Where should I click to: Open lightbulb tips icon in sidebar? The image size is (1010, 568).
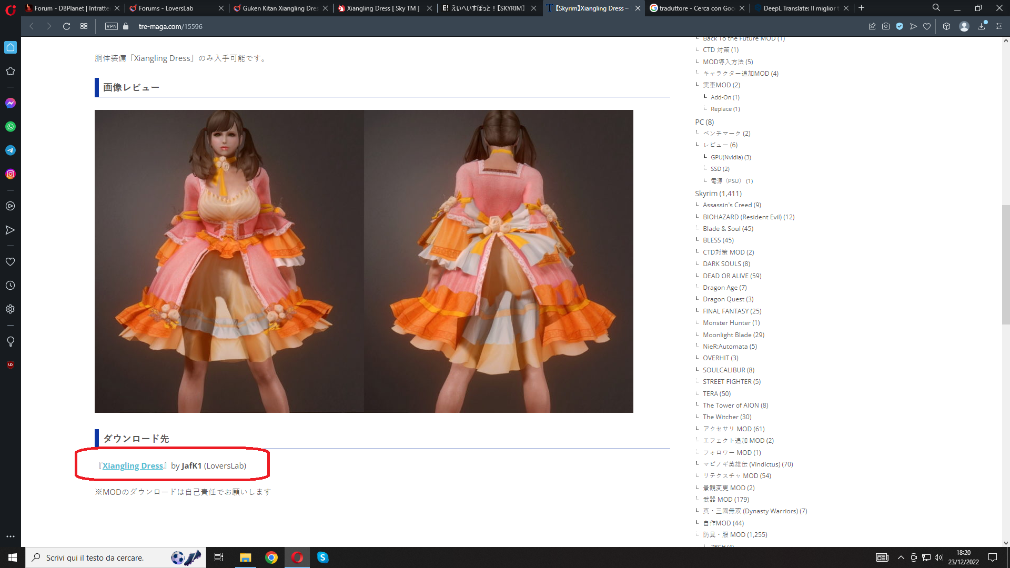11,341
